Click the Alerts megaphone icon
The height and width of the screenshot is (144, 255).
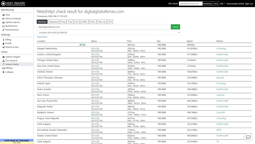click(x=3, y=19)
